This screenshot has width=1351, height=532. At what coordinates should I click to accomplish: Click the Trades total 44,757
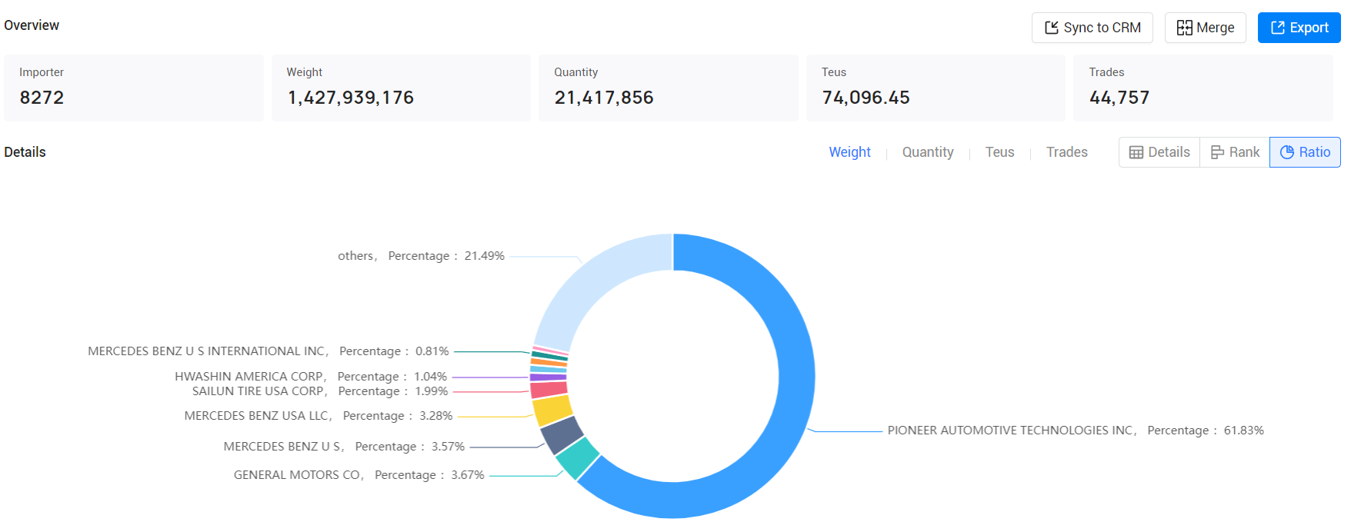pyautogui.click(x=1119, y=98)
